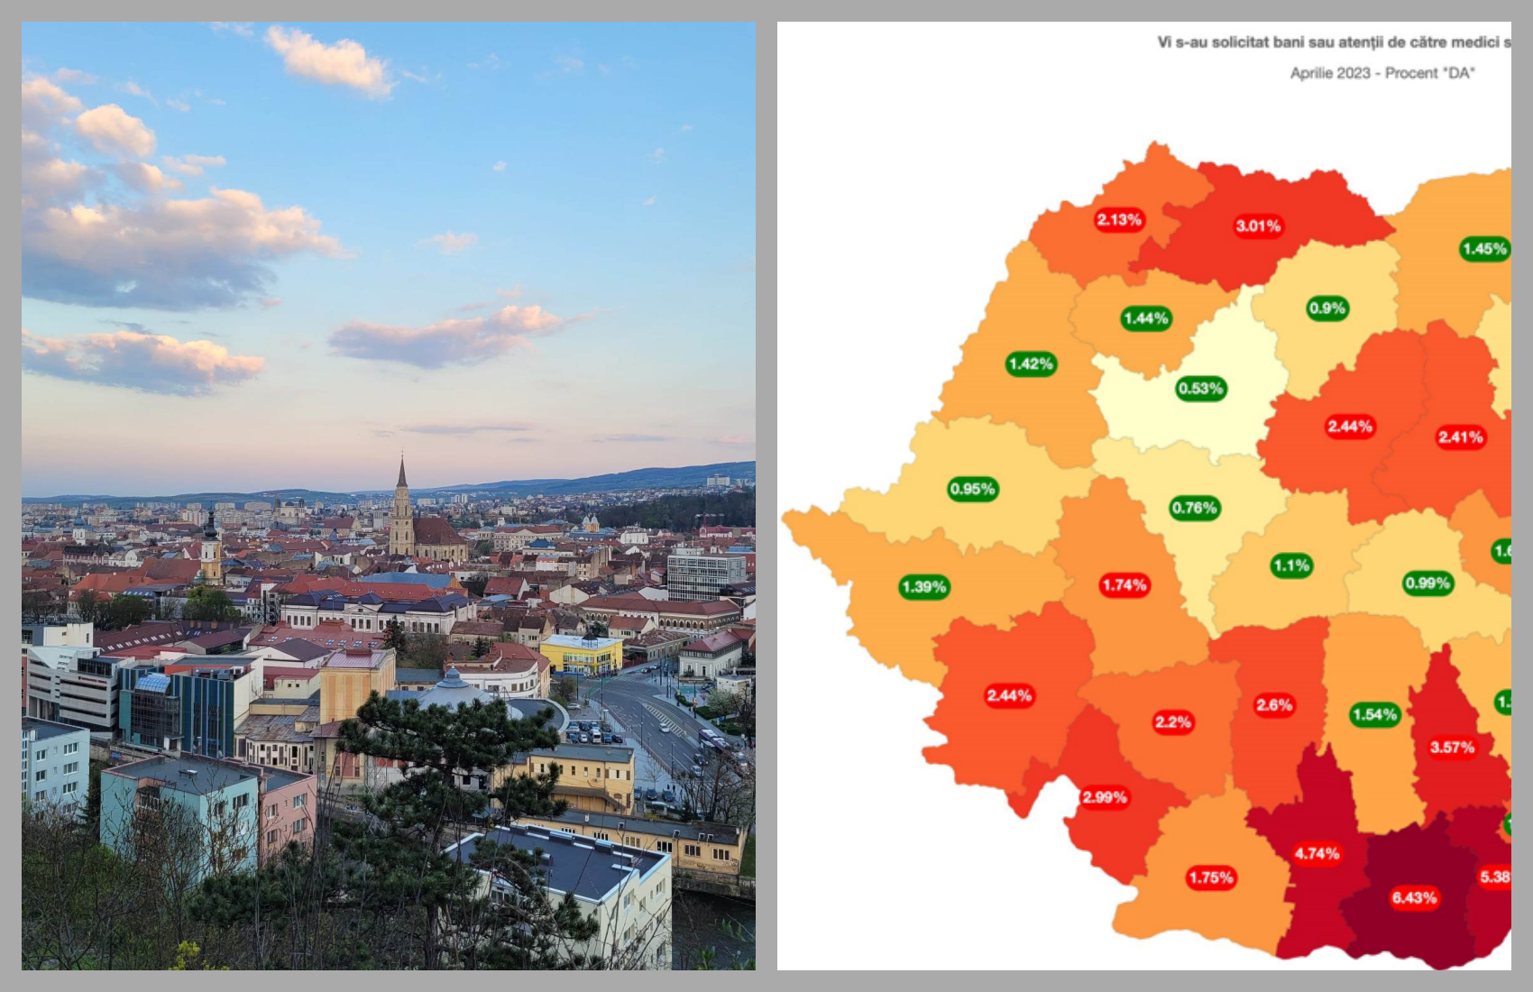The height and width of the screenshot is (992, 1533).
Task: Select the 1.74% label on the map
Action: pos(1124,585)
